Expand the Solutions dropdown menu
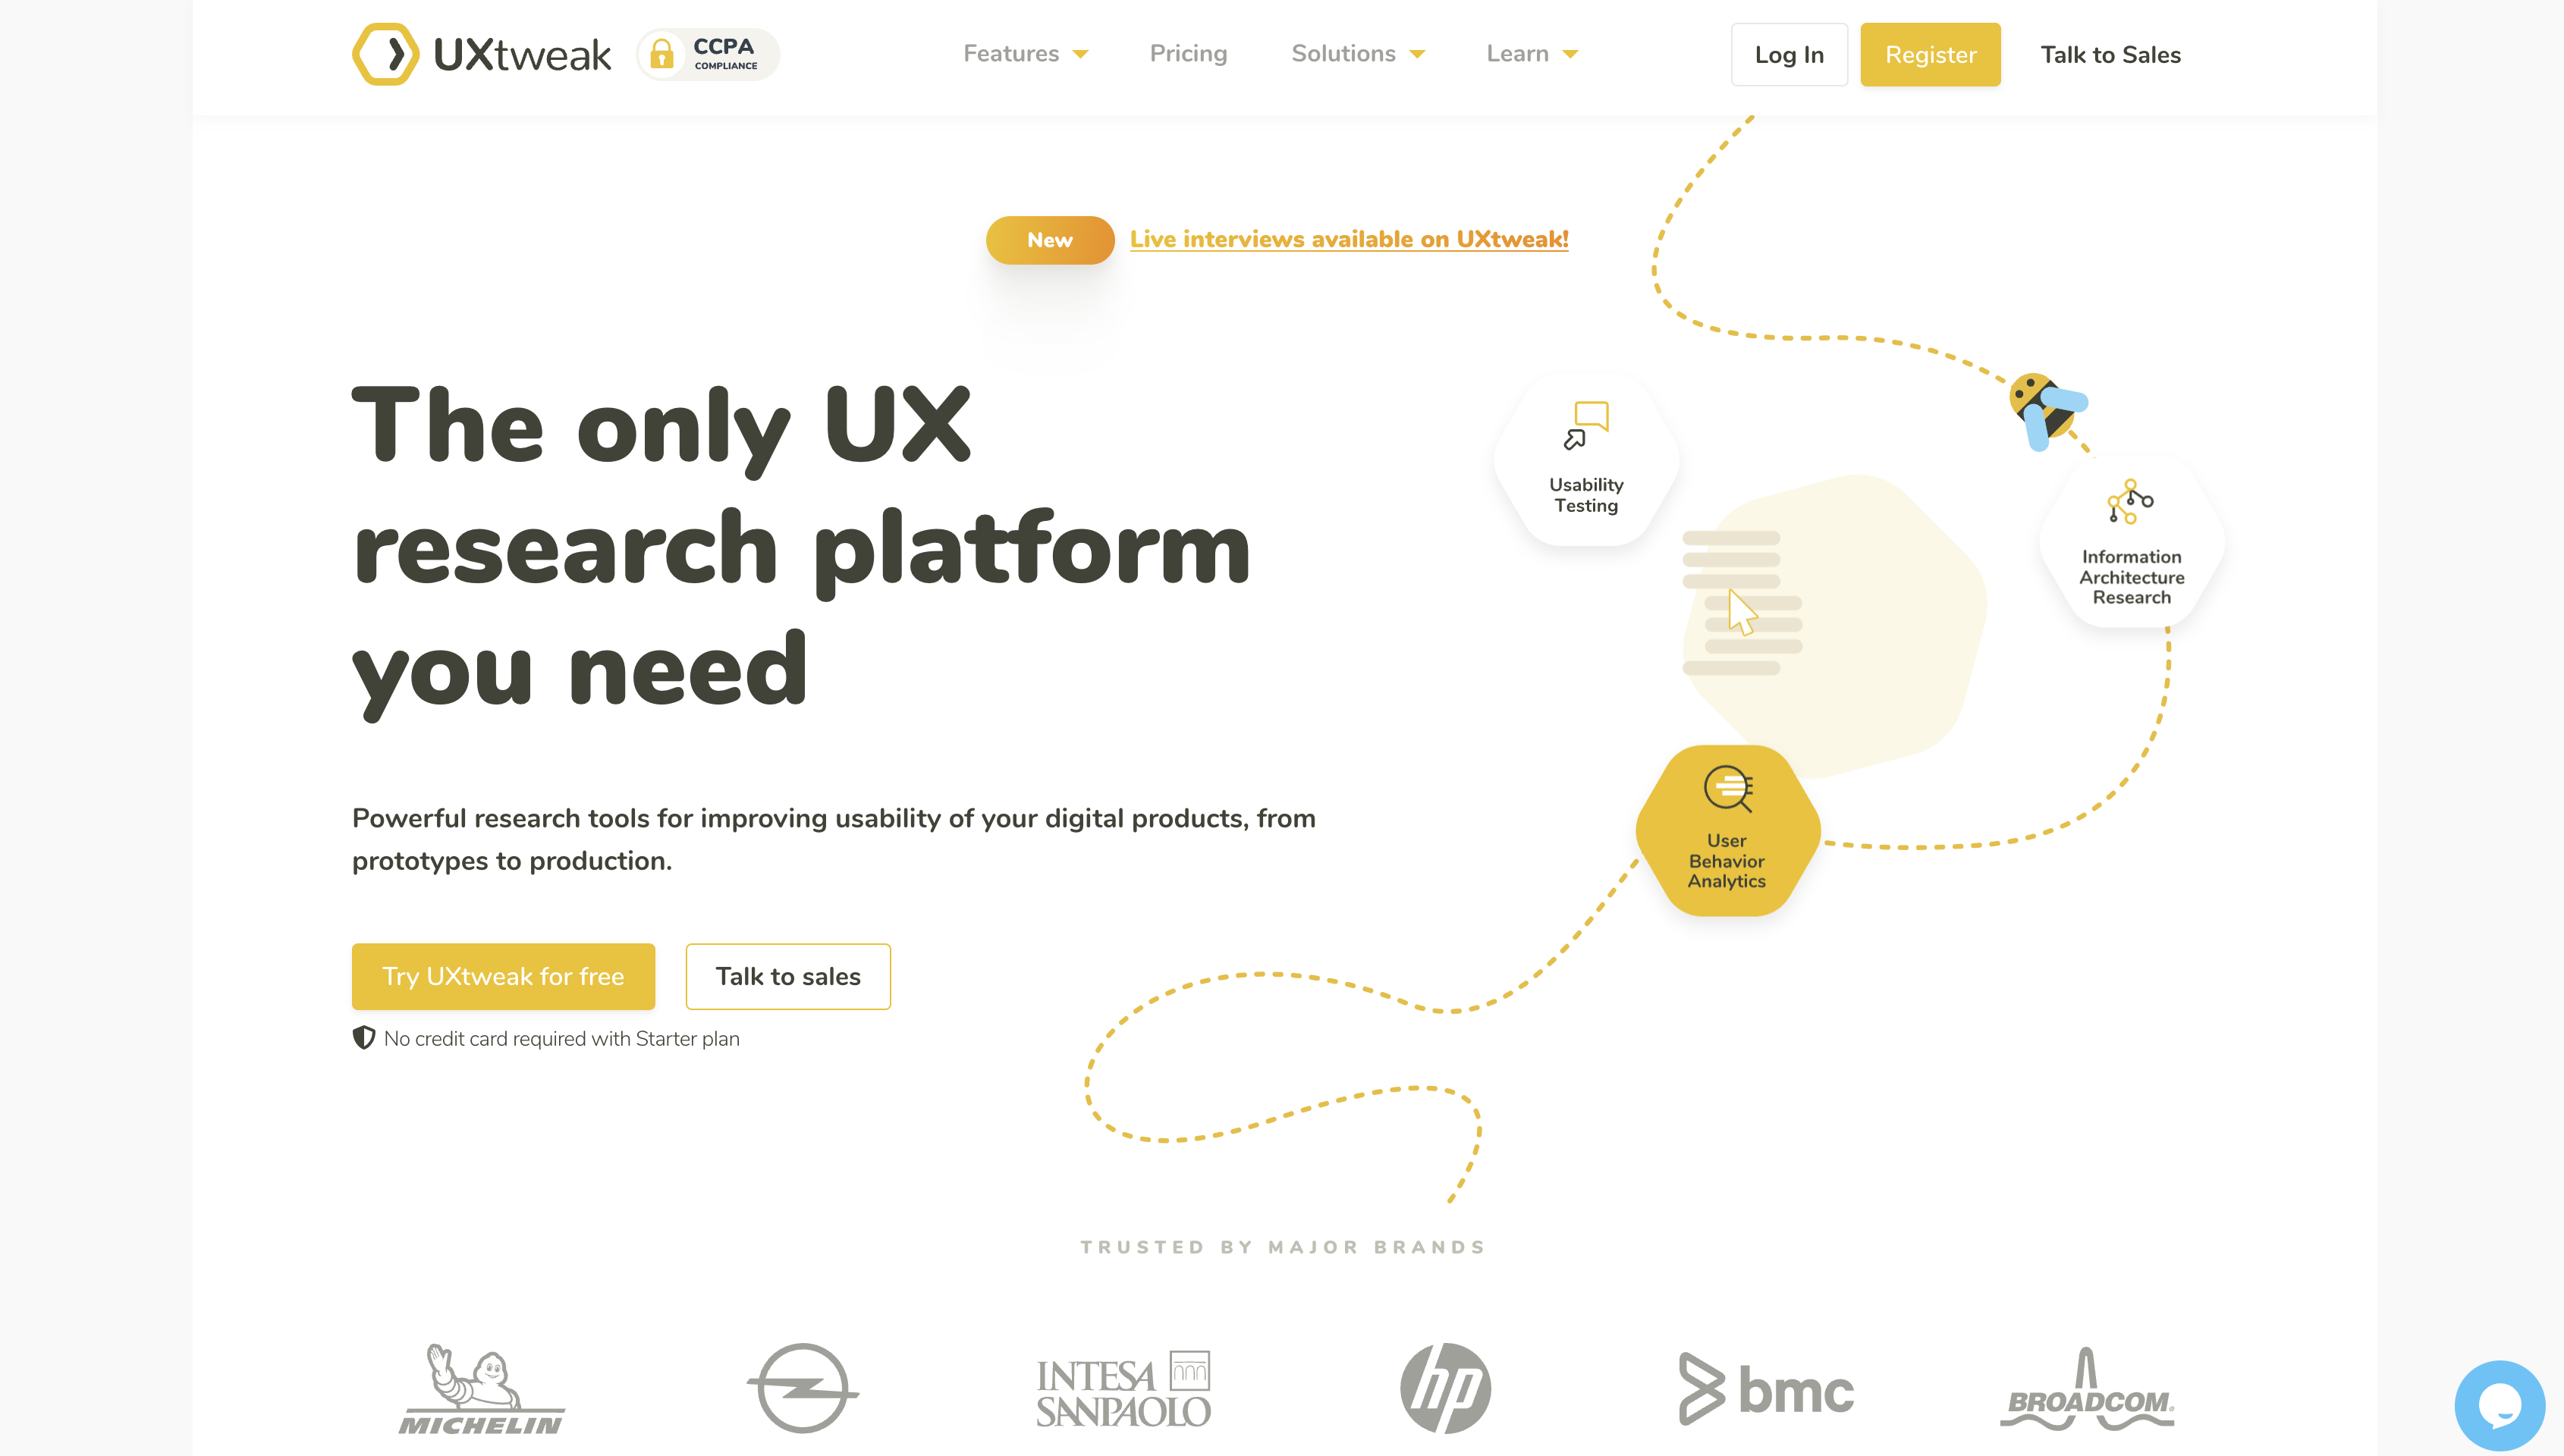 pyautogui.click(x=1357, y=54)
